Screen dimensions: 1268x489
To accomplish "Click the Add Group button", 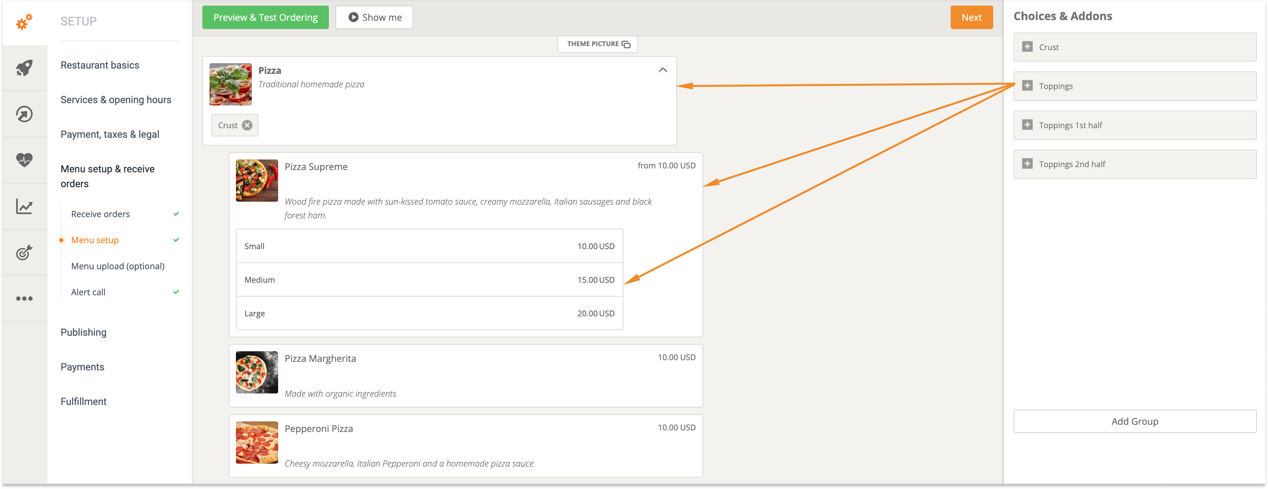I will (1135, 421).
